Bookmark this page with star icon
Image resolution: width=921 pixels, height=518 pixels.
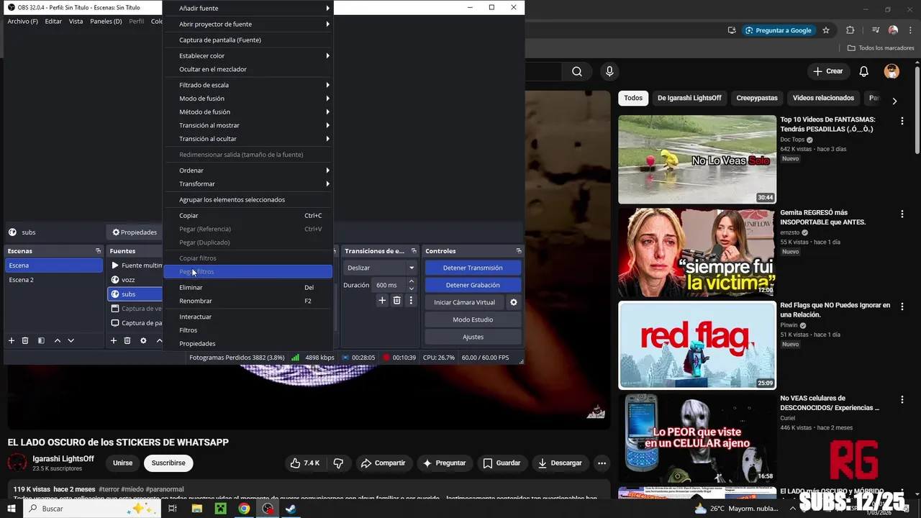point(826,30)
